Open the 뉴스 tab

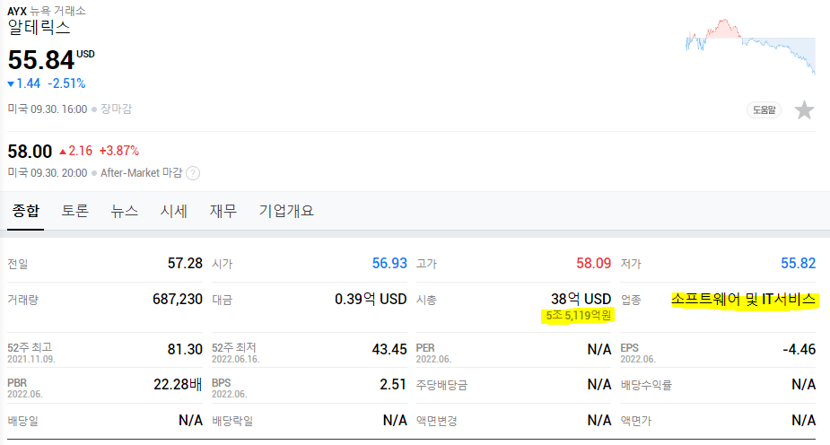point(125,211)
